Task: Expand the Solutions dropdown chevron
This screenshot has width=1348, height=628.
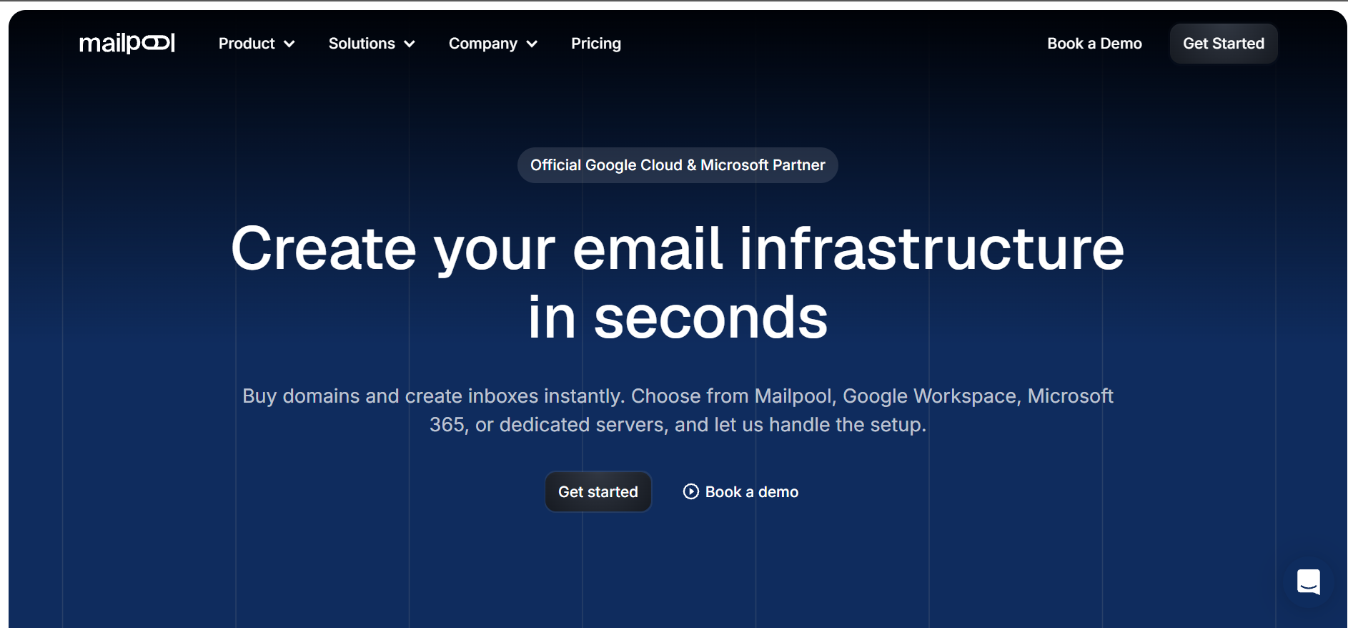Action: (x=410, y=44)
